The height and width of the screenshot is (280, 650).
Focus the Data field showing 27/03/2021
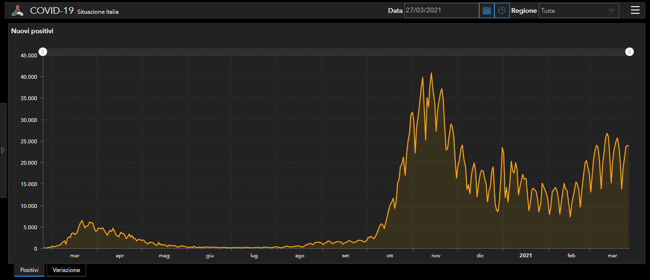441,10
